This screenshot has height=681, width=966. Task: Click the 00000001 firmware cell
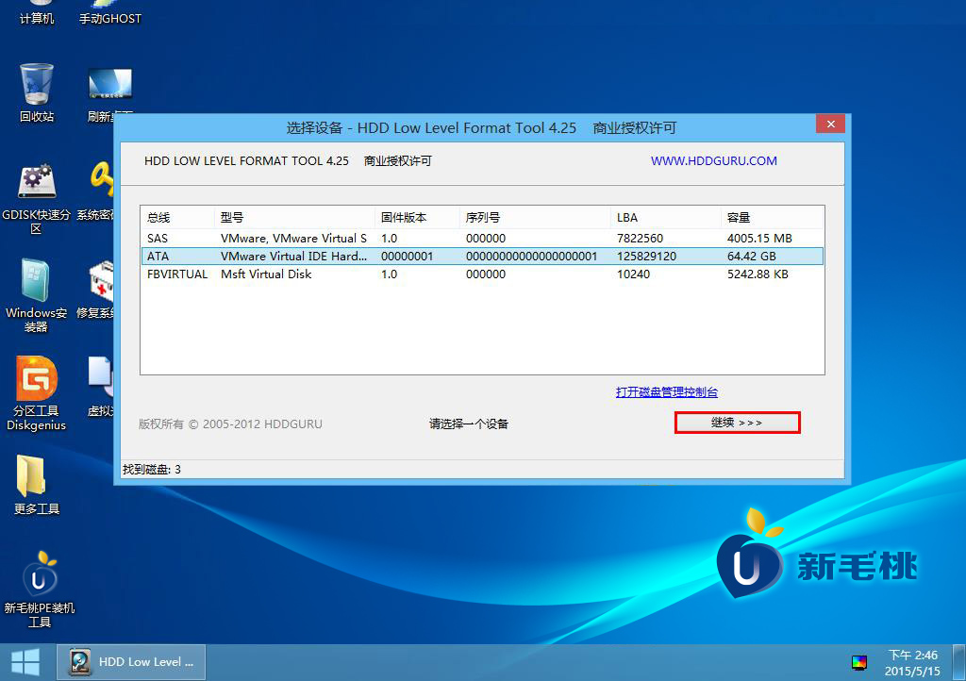point(408,257)
